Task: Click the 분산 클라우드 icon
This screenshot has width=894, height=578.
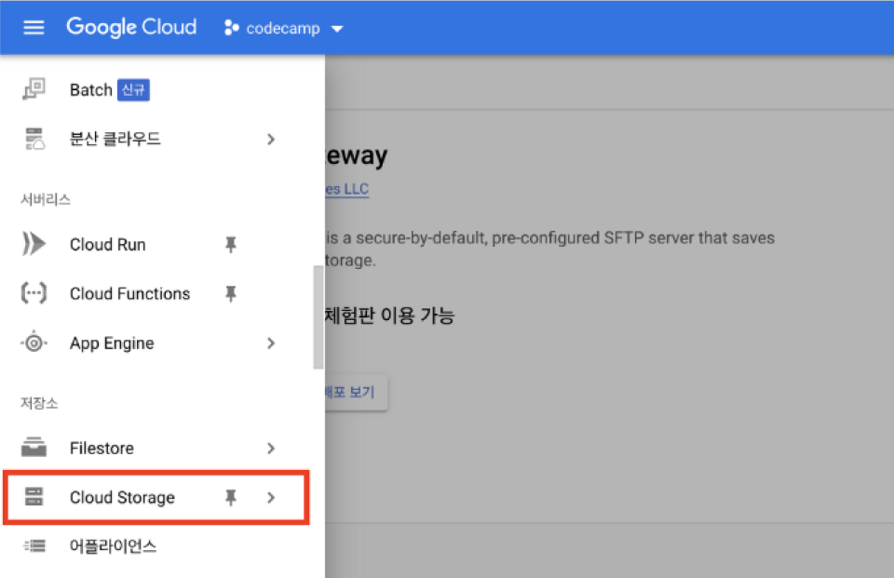Action: coord(34,139)
